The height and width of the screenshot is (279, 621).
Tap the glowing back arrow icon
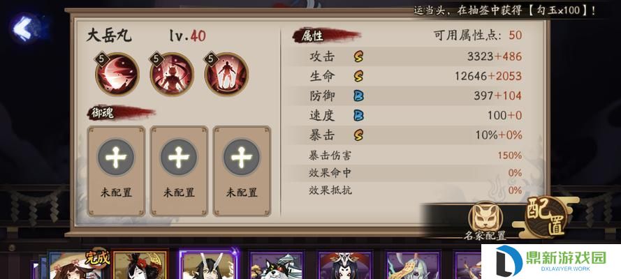pos(23,29)
